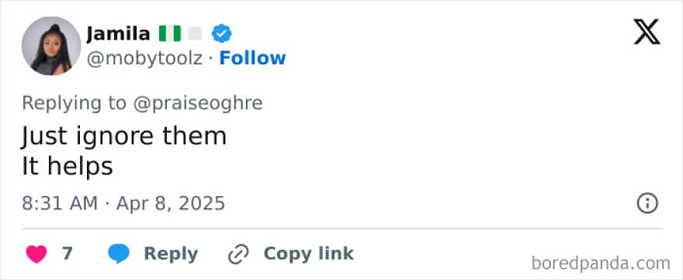Open Jamila's profile picture

[x=51, y=46]
